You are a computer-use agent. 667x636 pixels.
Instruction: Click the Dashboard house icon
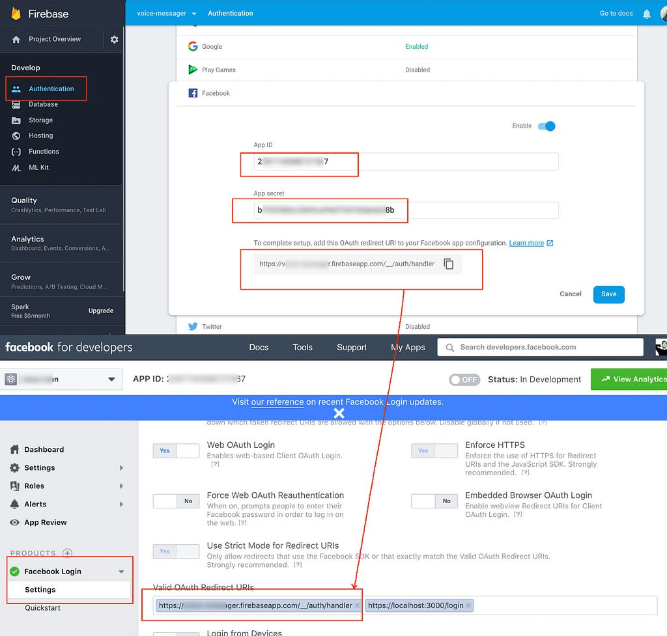tap(14, 449)
